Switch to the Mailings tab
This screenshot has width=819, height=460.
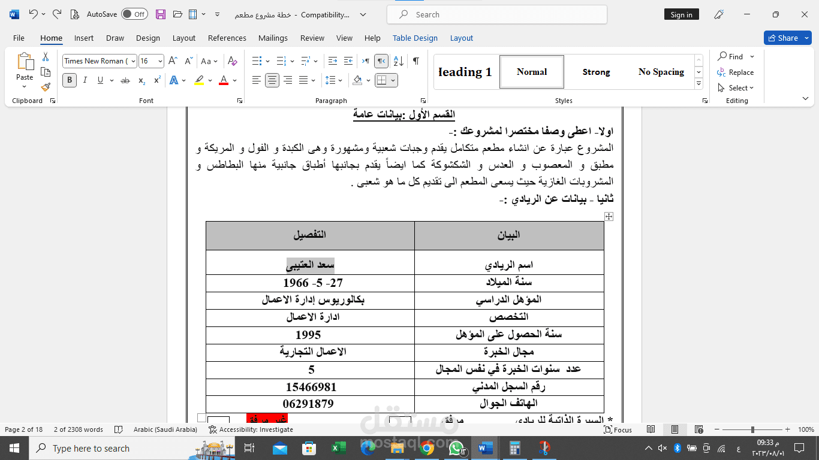(x=273, y=38)
